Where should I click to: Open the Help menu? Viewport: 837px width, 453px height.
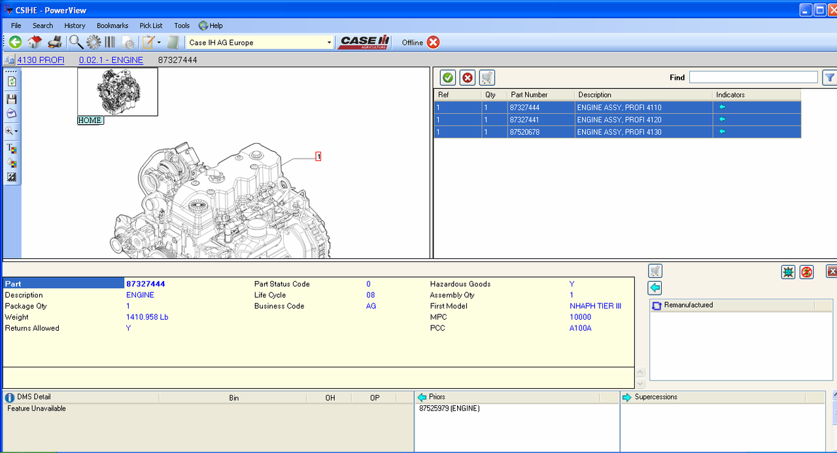tap(211, 25)
